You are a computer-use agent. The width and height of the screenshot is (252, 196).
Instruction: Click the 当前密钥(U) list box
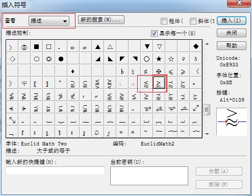149,176
